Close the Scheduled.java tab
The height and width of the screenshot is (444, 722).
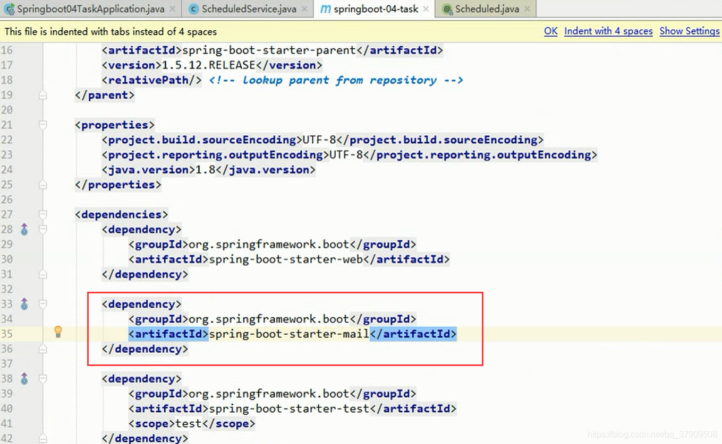pos(527,9)
